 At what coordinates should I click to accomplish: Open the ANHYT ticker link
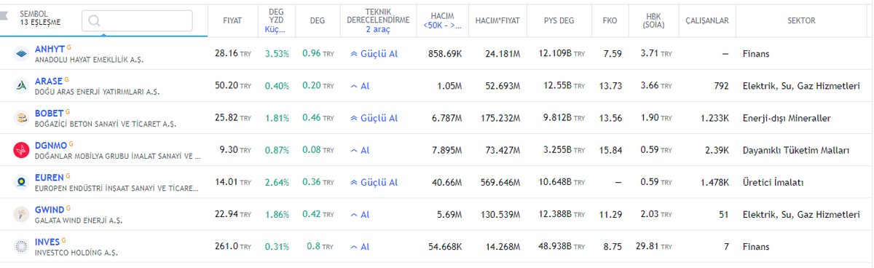(49, 49)
